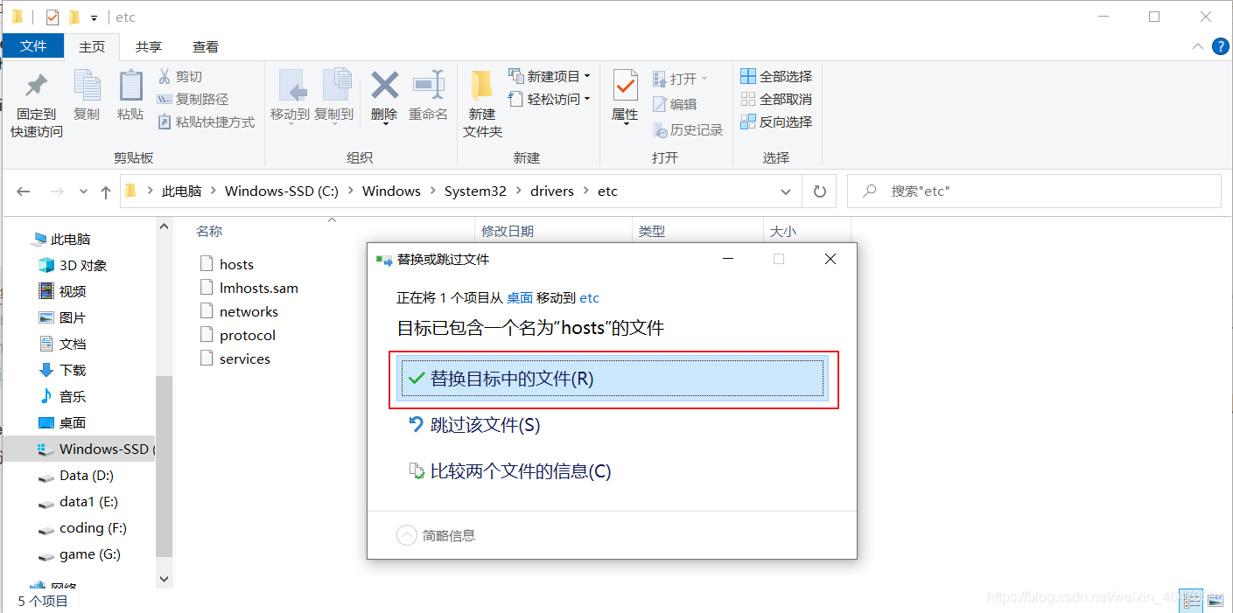Select 复制路径 (Copy path) on the ribbon
This screenshot has width=1233, height=613.
pyautogui.click(x=194, y=99)
